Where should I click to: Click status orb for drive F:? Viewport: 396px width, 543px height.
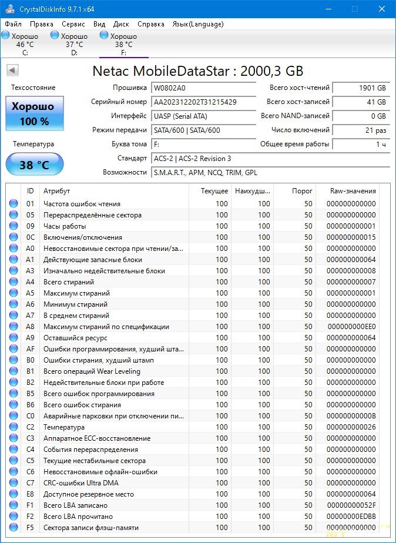tap(104, 35)
